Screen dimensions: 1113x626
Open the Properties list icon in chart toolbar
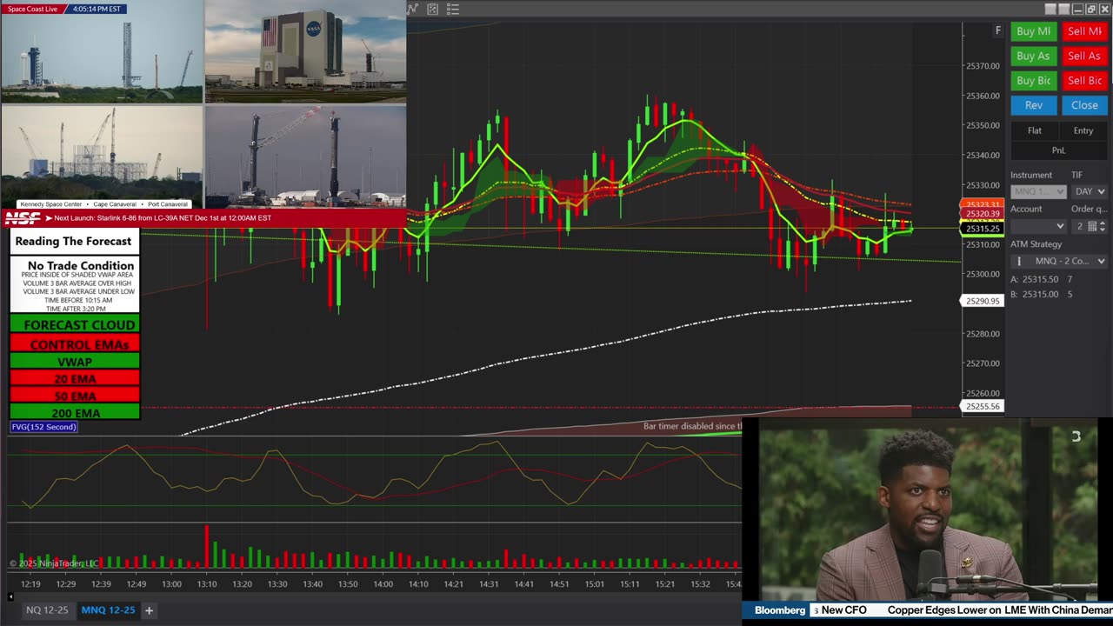(453, 9)
